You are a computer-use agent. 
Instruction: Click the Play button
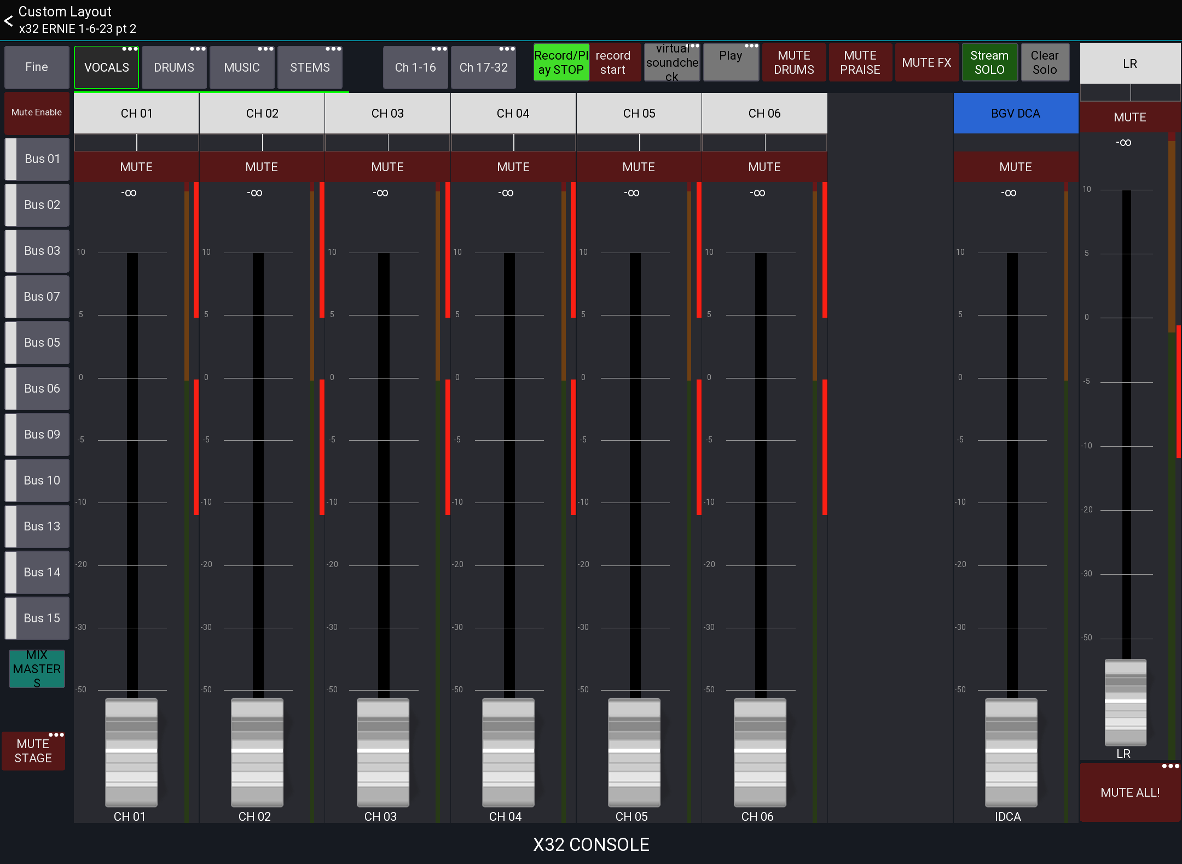click(731, 62)
